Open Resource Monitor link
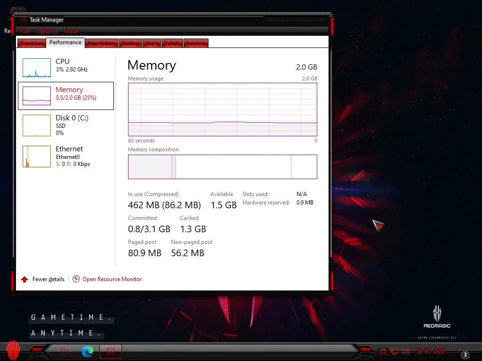Image resolution: width=482 pixels, height=361 pixels. (112, 279)
